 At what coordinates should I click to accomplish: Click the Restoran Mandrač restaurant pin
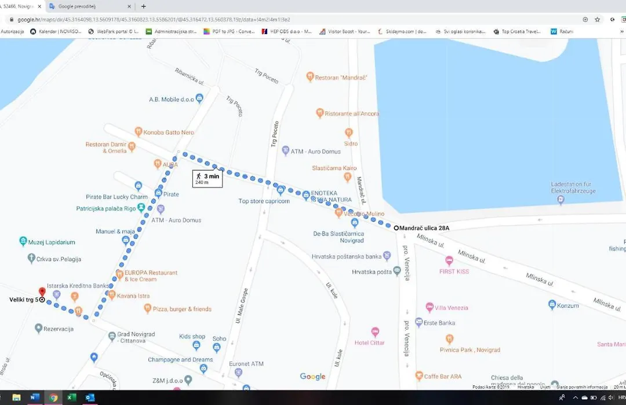(310, 76)
